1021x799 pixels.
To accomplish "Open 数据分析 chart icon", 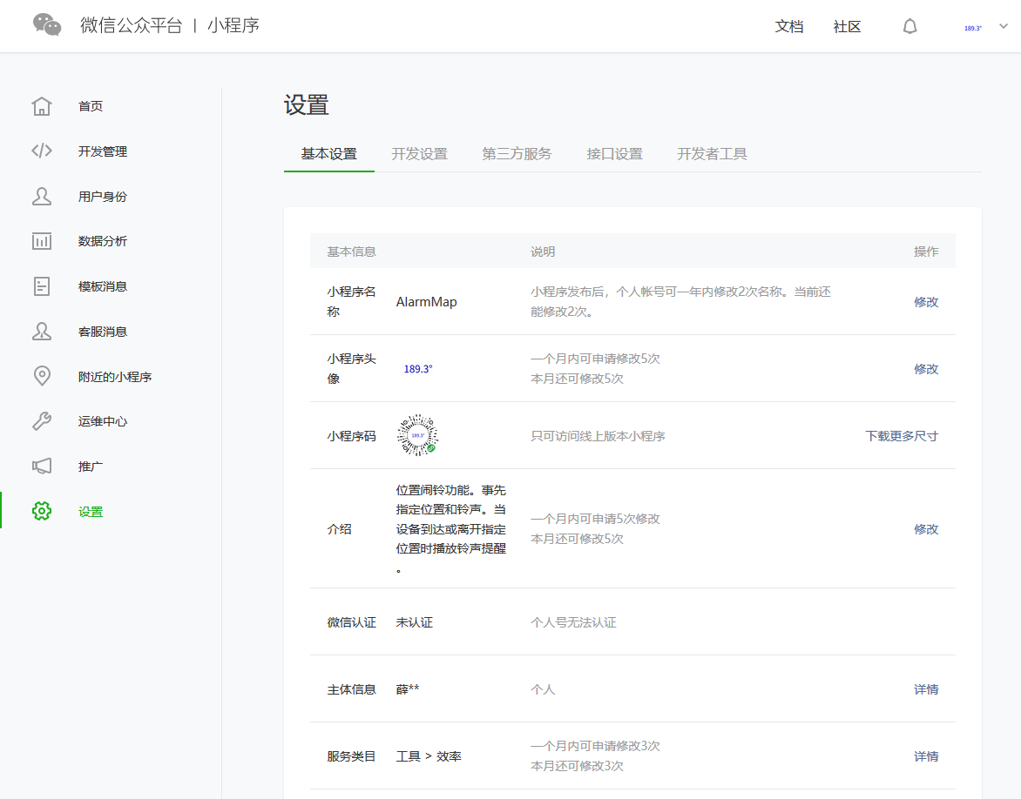I will 42,241.
